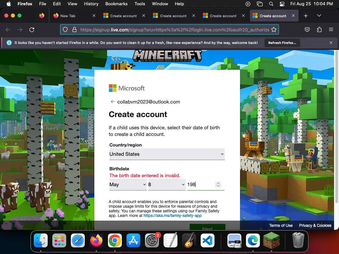The height and width of the screenshot is (254, 339).
Task: Open TextEdit from the Dock
Action: 170,240
